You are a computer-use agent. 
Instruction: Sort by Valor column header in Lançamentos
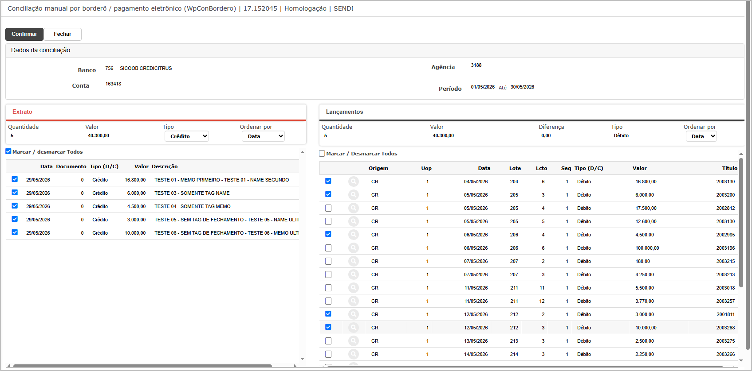click(x=640, y=168)
